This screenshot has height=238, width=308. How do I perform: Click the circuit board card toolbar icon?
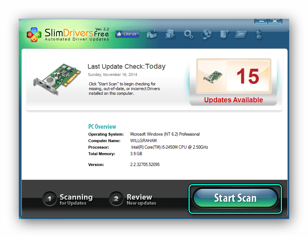[x=241, y=35]
